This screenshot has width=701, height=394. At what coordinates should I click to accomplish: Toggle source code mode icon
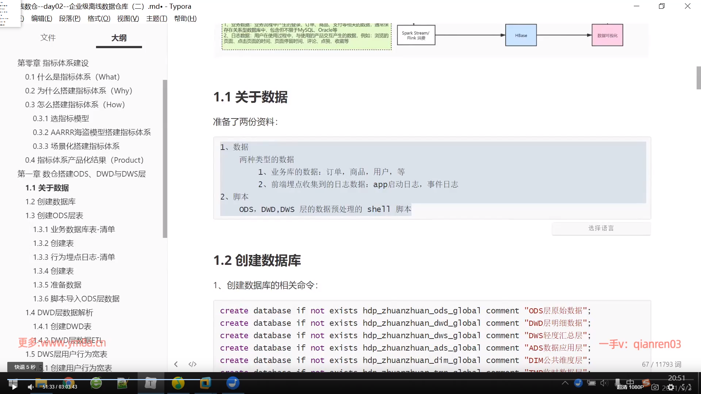(x=192, y=364)
